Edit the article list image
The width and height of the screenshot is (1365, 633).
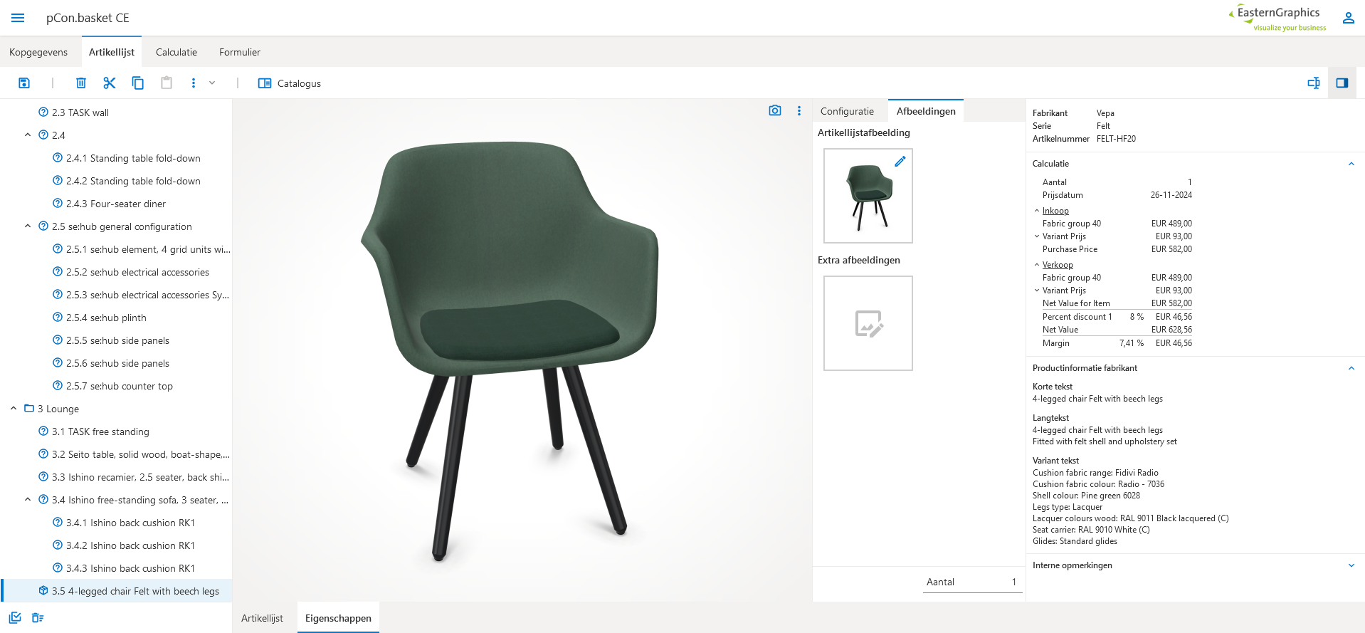point(900,161)
